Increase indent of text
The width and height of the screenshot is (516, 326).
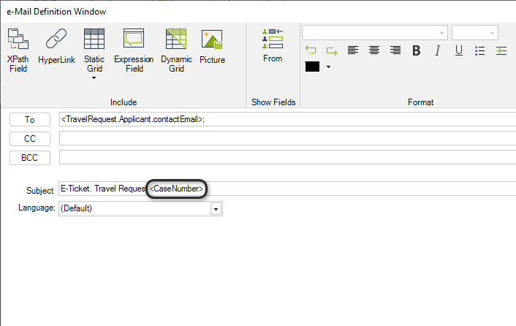pos(501,50)
